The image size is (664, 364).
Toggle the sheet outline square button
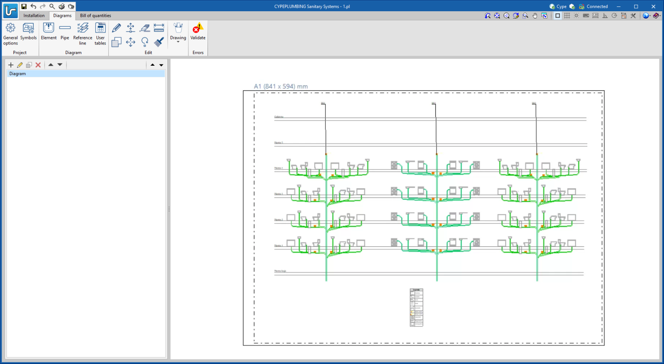[558, 16]
